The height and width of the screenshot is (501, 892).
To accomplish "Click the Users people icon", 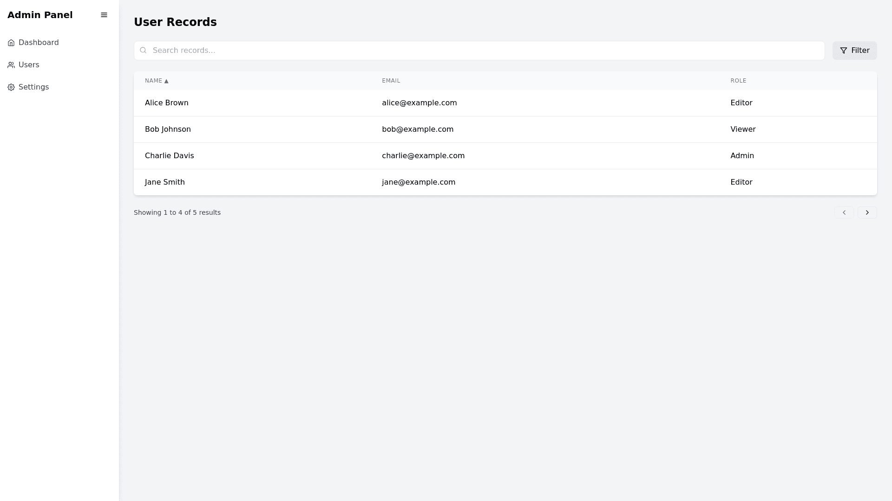I will point(11,65).
